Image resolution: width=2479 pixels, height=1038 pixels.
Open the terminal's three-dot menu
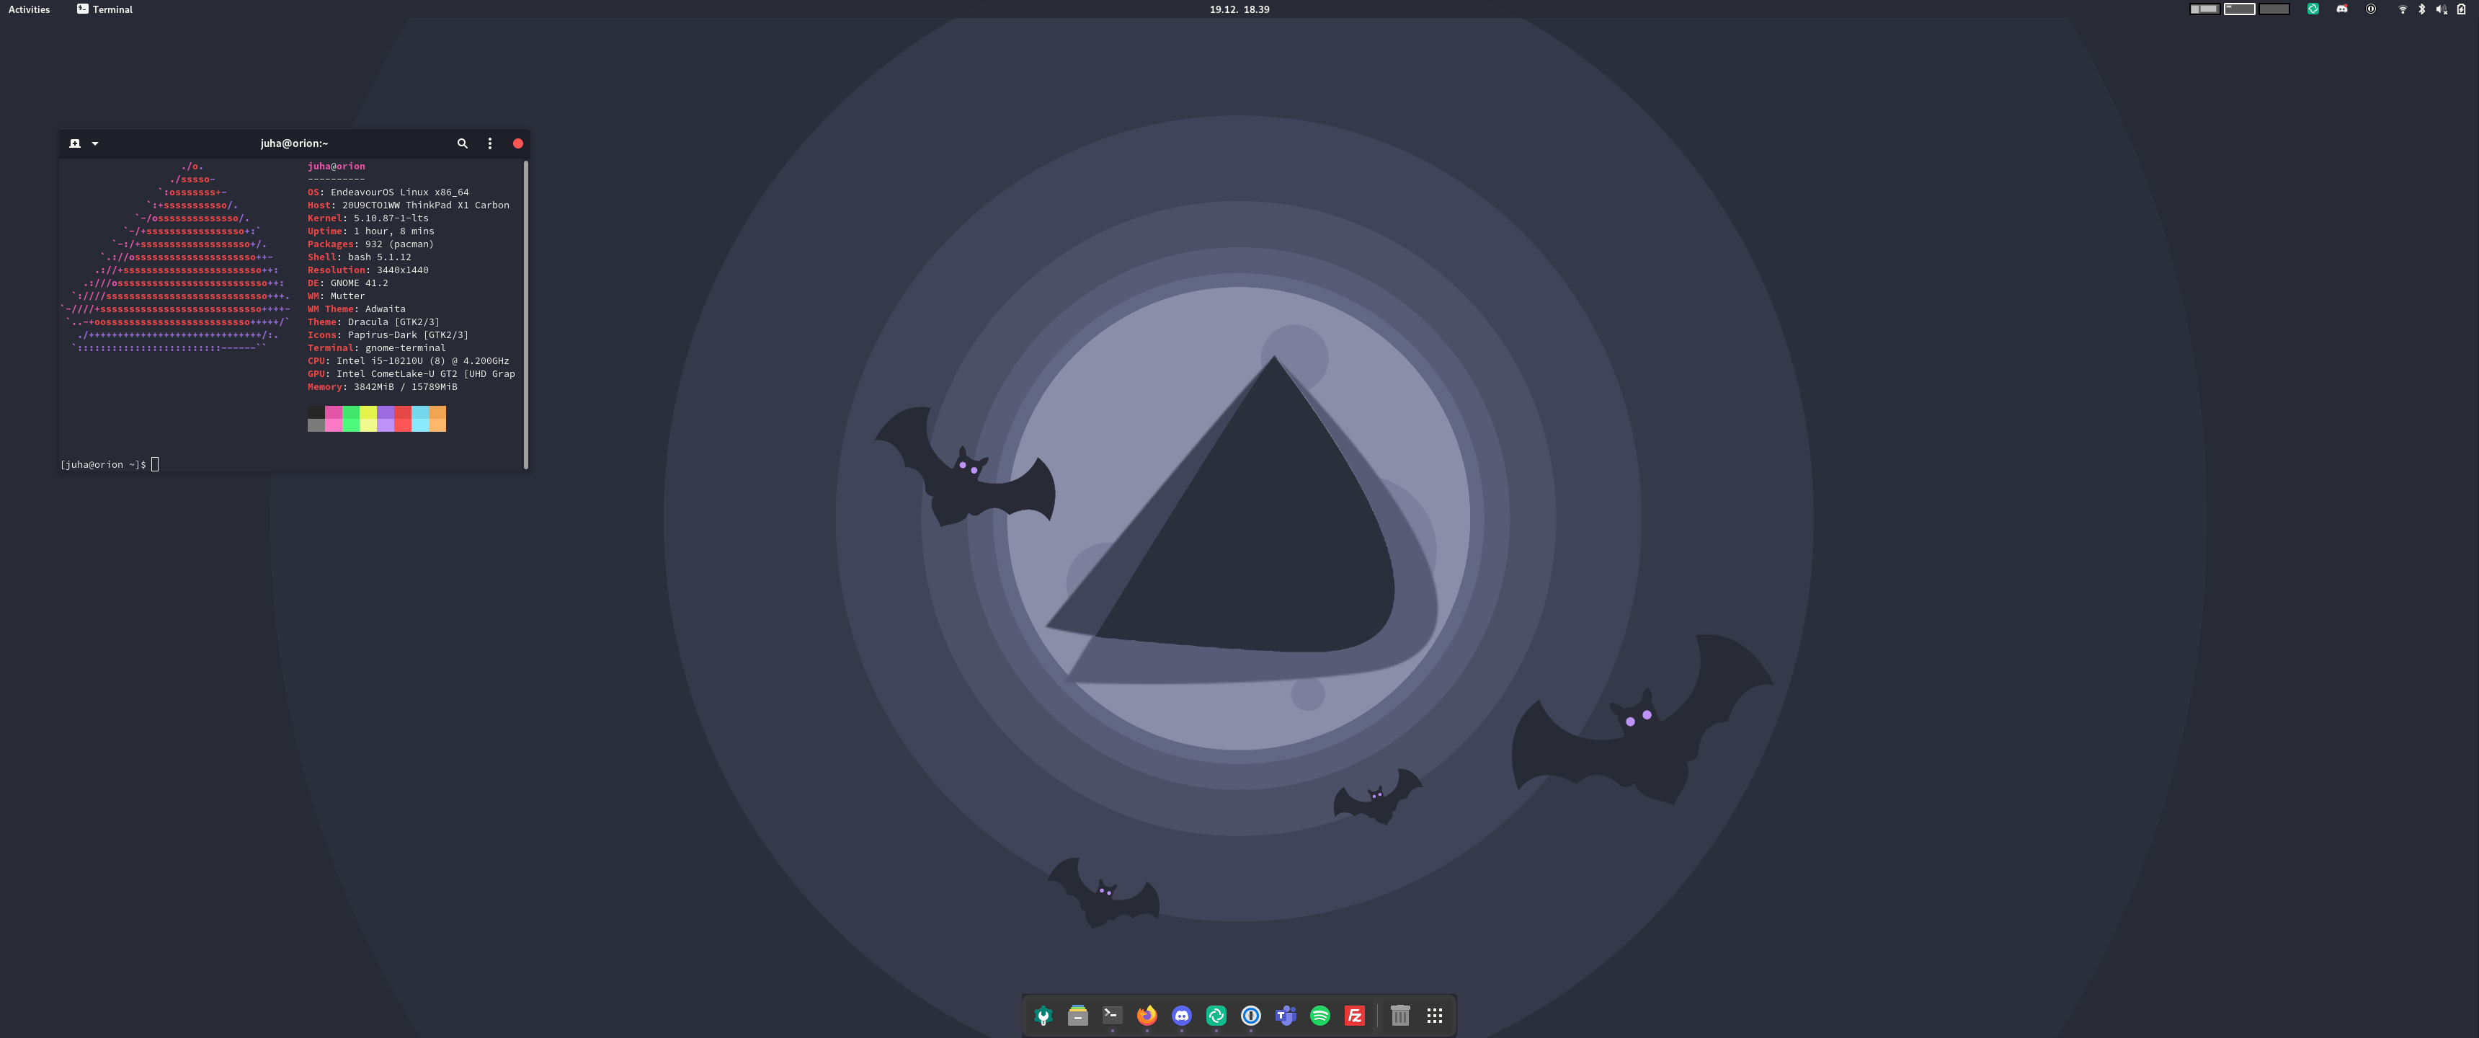pyautogui.click(x=490, y=143)
